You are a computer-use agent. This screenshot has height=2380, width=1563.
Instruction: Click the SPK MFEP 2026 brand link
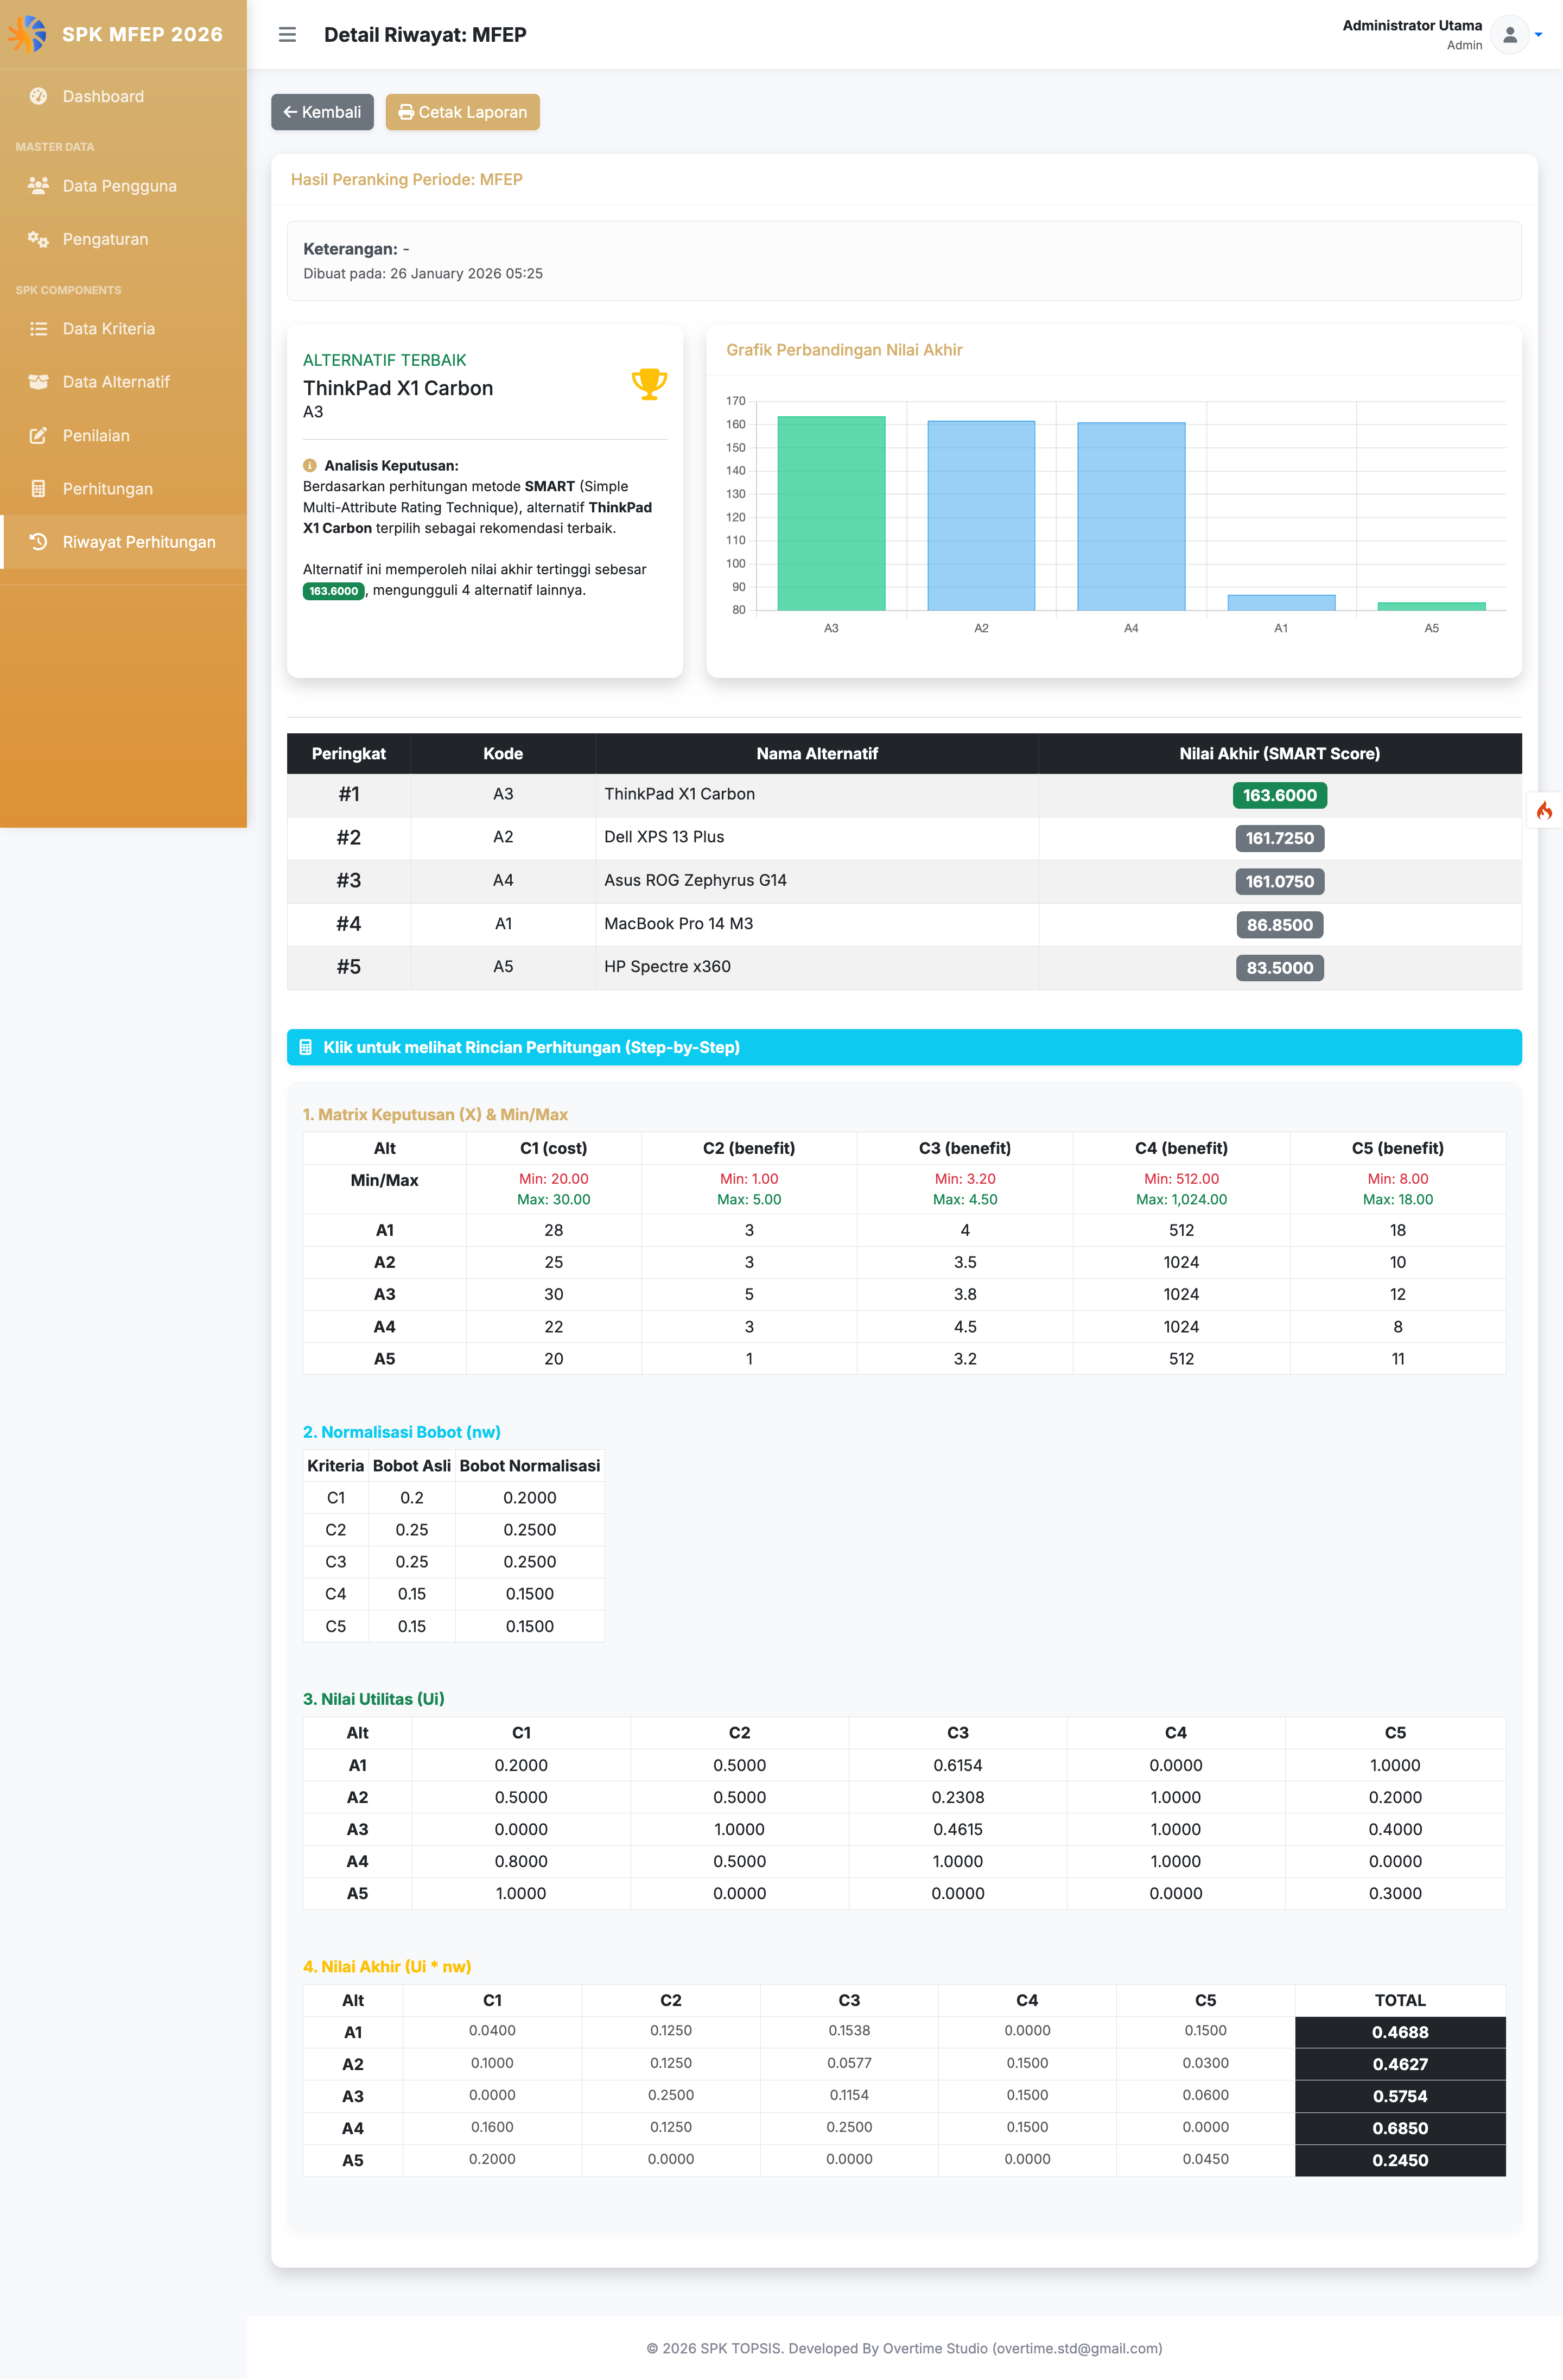[x=123, y=34]
